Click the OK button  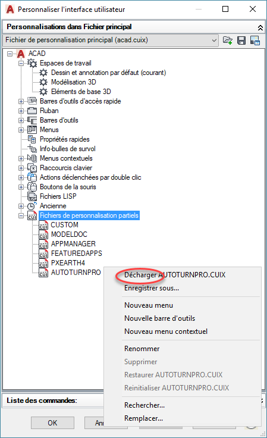[x=52, y=423]
